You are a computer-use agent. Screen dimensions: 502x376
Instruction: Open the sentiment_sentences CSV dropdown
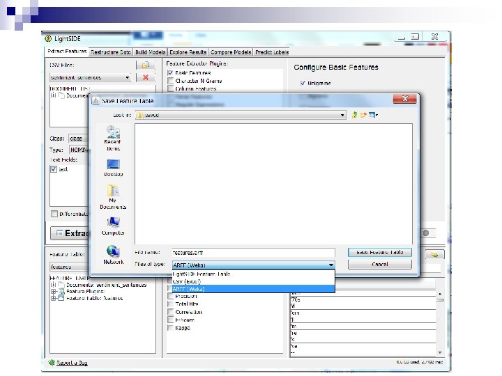coord(90,77)
